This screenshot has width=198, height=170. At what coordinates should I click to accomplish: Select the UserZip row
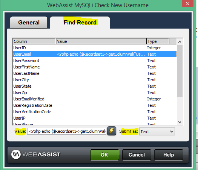(95, 93)
